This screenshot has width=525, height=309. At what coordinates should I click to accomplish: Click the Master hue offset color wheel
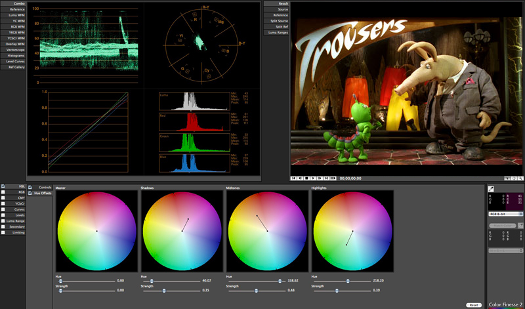point(96,231)
